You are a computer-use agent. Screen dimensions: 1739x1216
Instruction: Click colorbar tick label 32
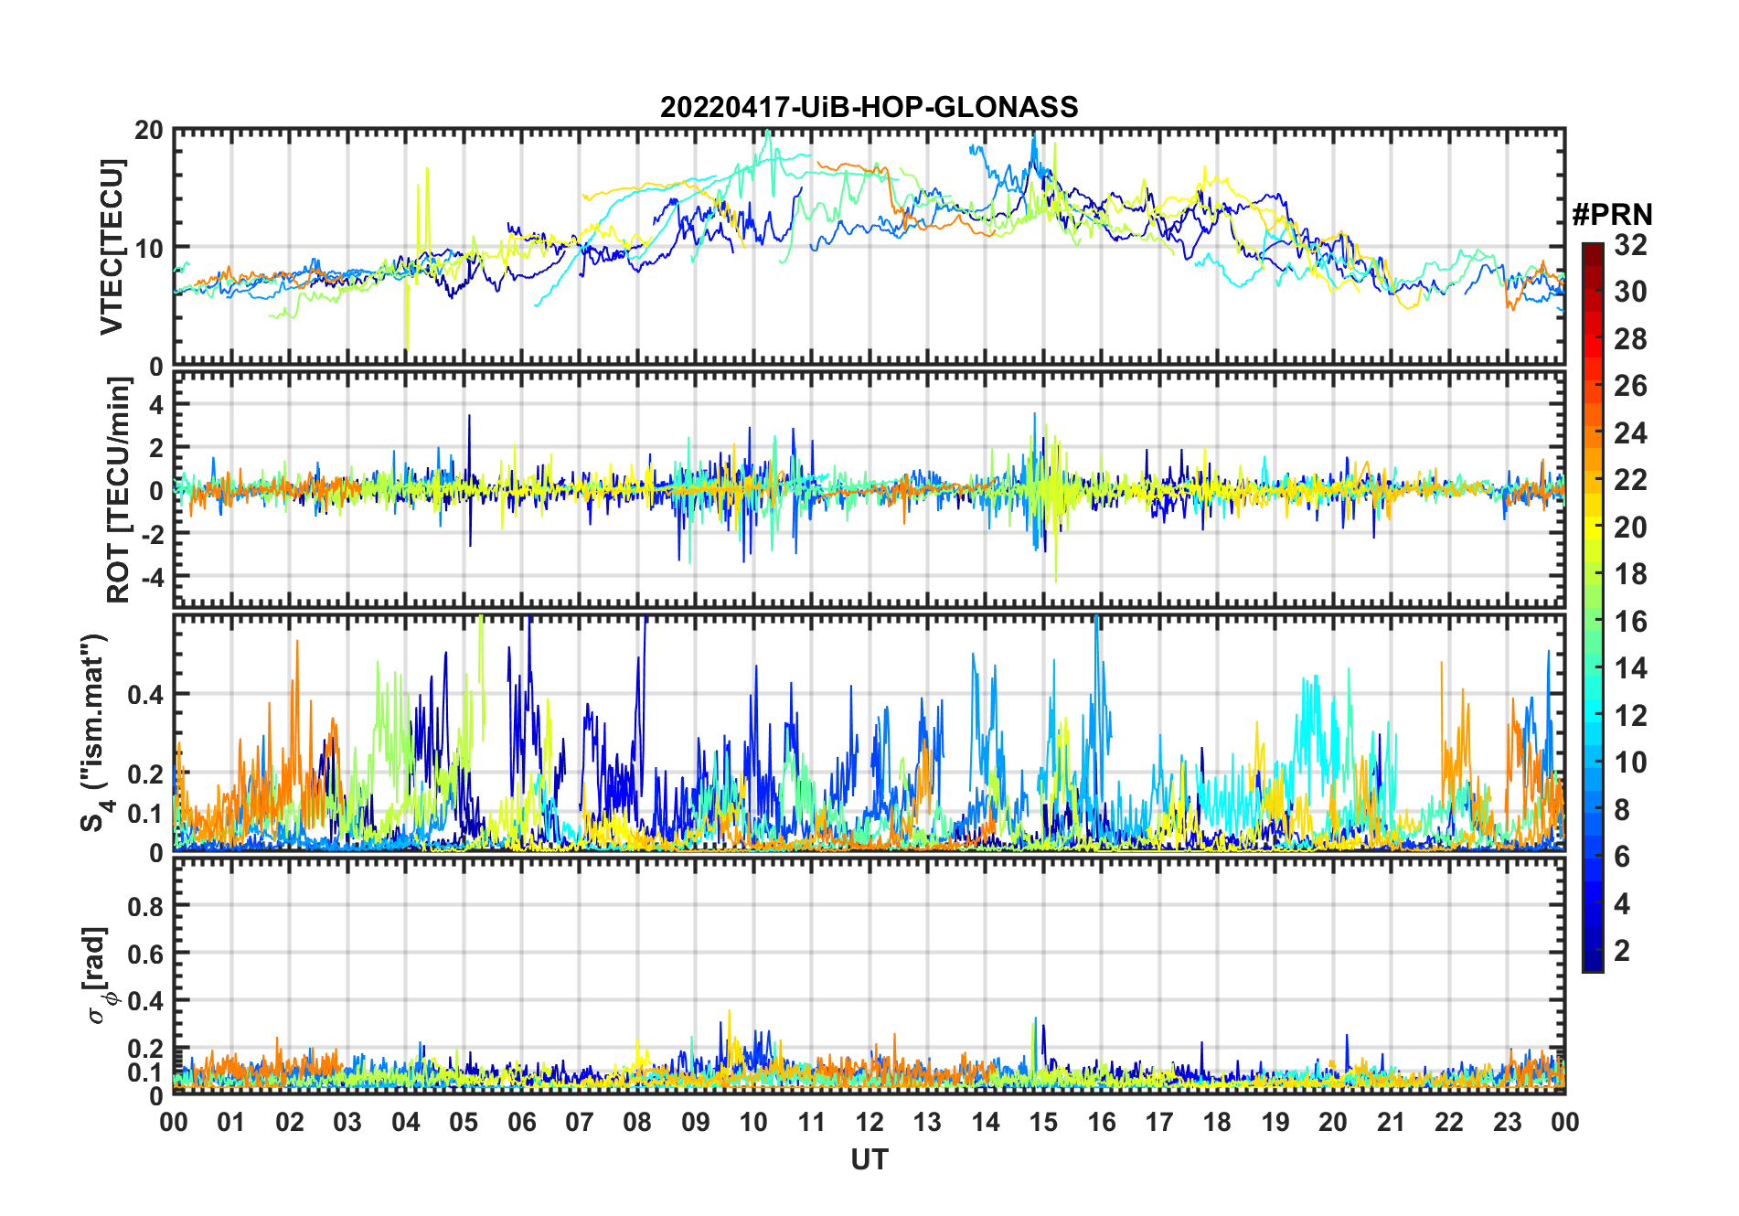[1630, 245]
